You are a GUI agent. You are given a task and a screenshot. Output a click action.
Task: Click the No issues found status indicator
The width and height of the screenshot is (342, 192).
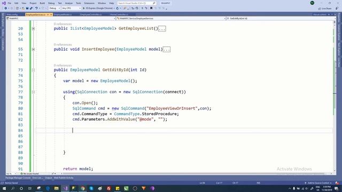click(29, 174)
